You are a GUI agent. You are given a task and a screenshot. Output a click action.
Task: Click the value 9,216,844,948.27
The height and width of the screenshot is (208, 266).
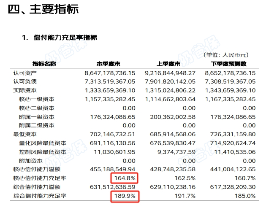170,73
